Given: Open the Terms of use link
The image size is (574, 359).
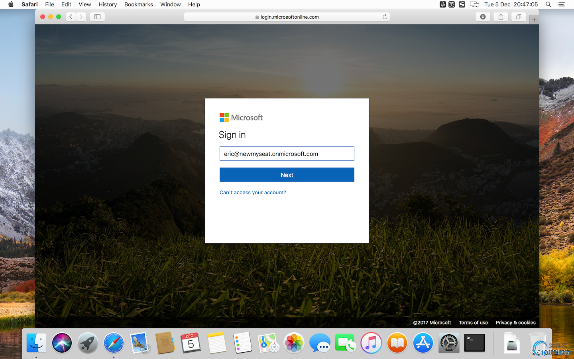Looking at the screenshot, I should tap(473, 323).
